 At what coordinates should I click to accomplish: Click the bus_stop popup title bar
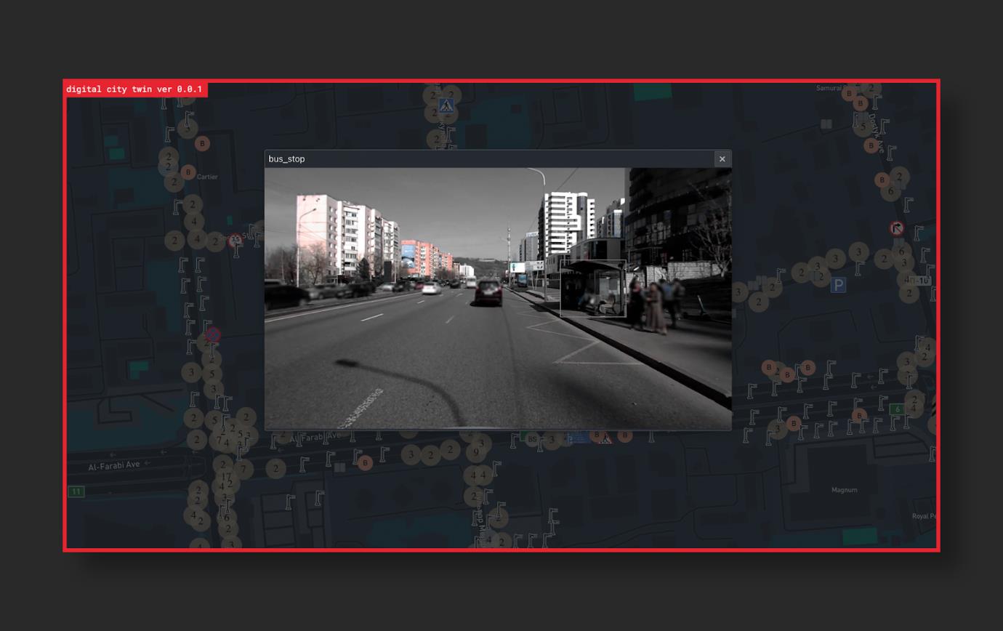pyautogui.click(x=487, y=159)
